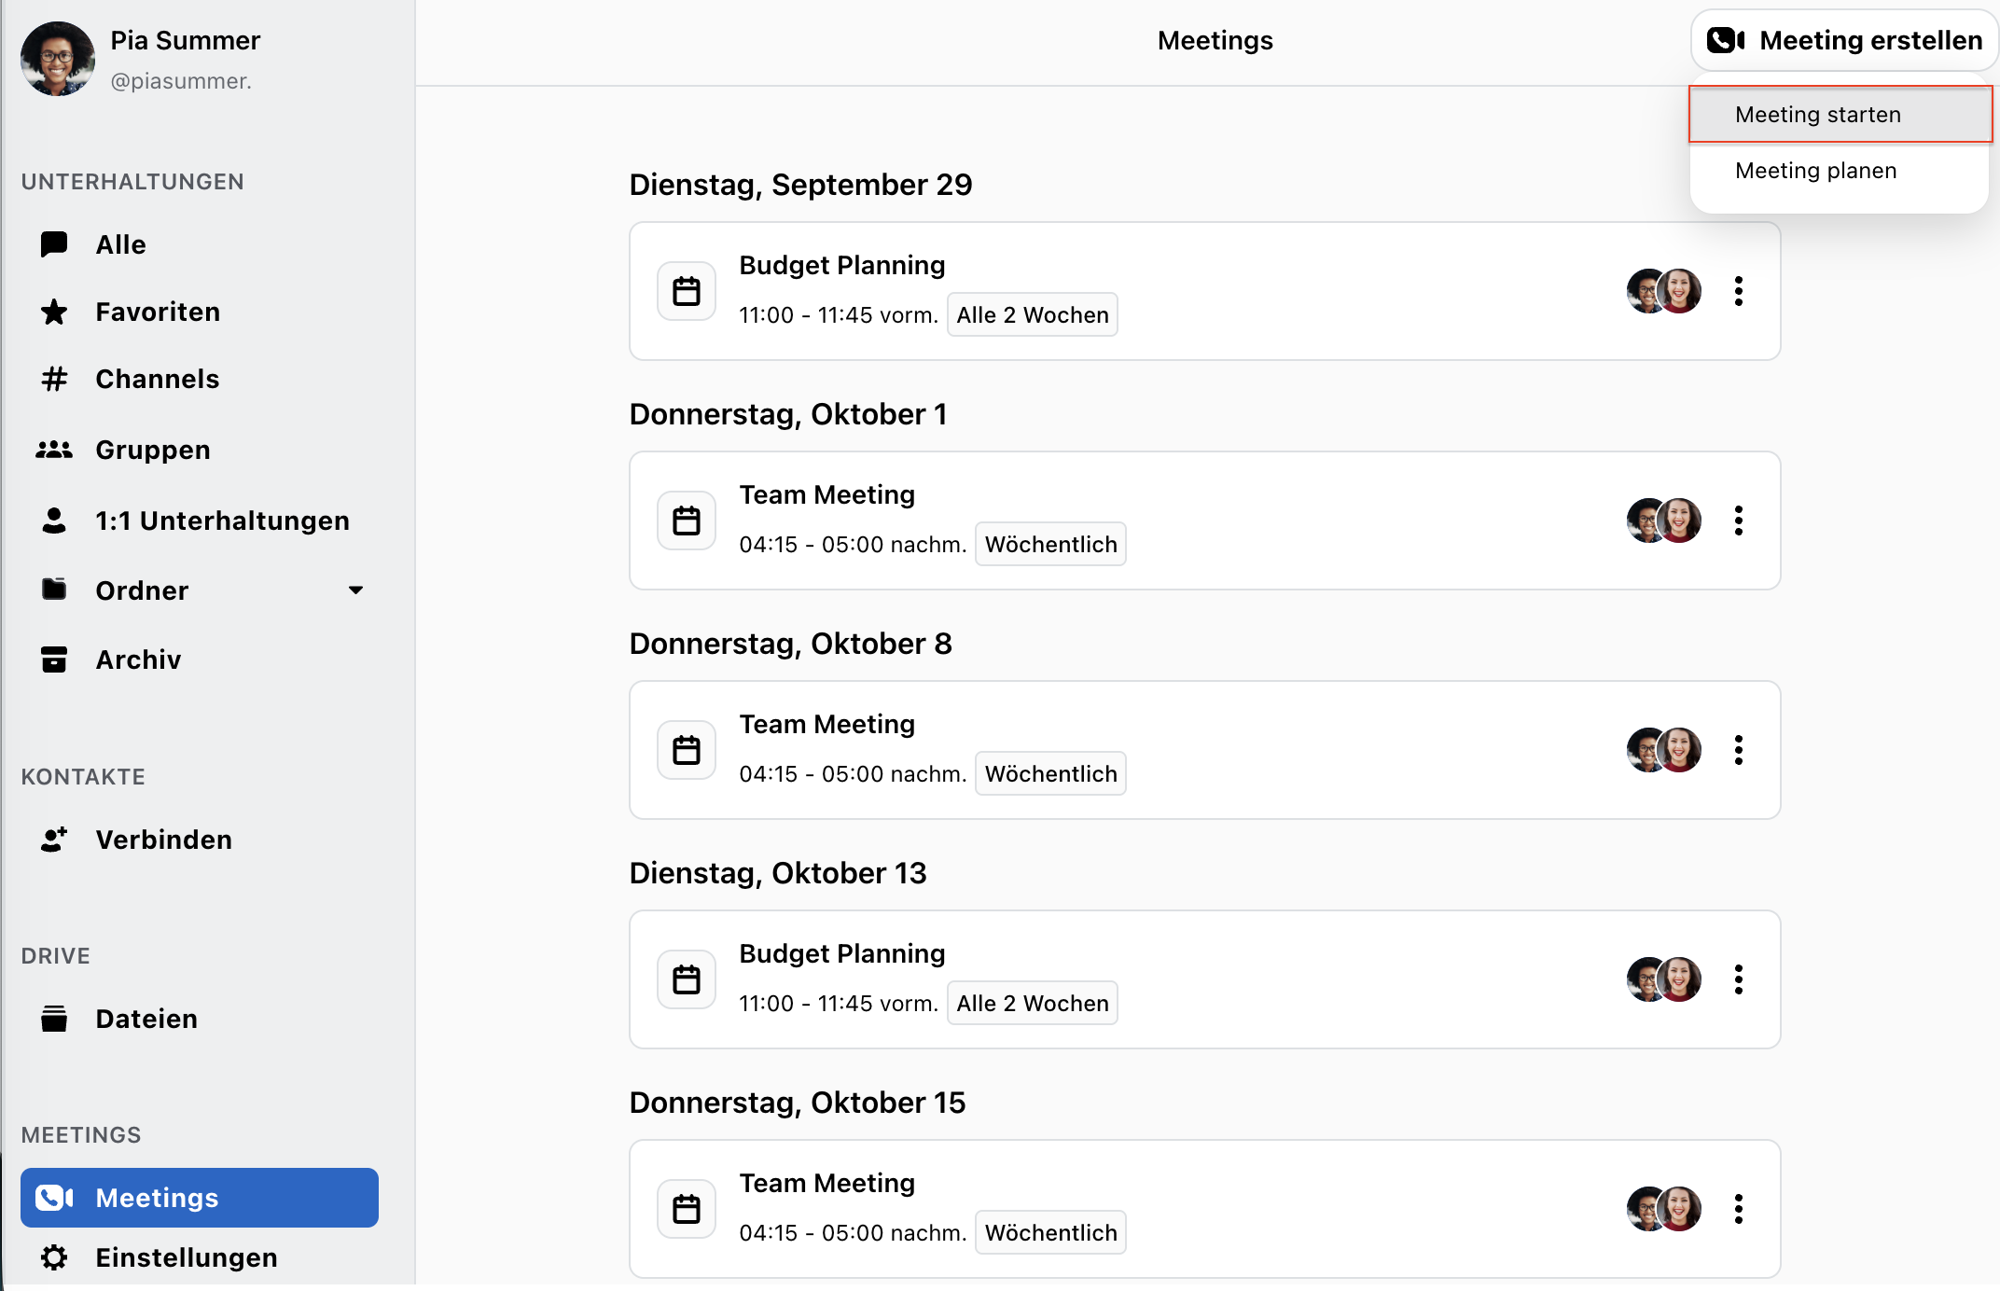Open more options for Oktober 13 Budget Planning
Screen dimensions: 2000x1291
coord(1739,979)
